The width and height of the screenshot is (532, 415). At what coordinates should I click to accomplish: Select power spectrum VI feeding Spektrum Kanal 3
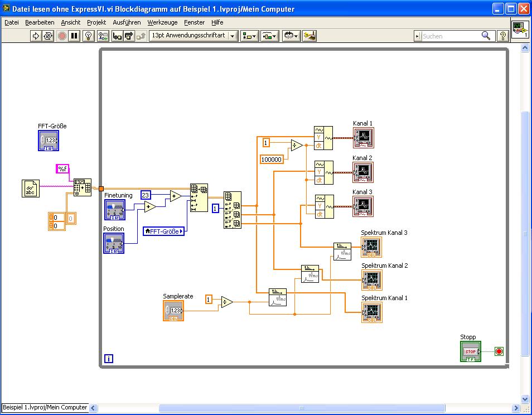(342, 252)
